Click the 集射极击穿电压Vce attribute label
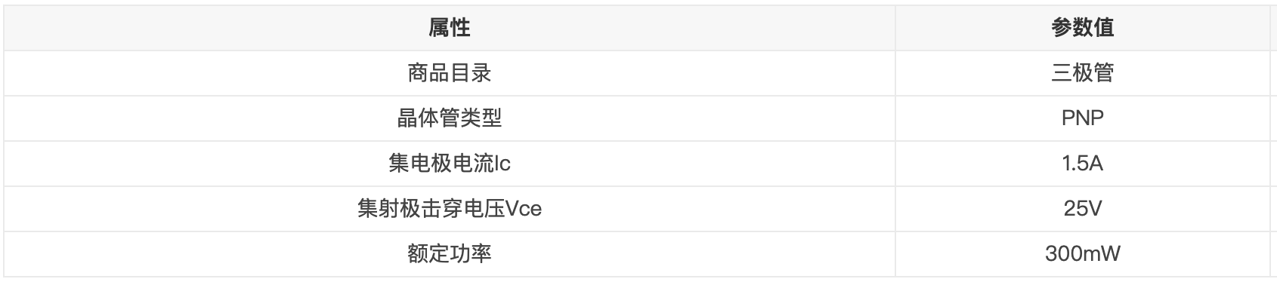The height and width of the screenshot is (285, 1277). coord(450,208)
